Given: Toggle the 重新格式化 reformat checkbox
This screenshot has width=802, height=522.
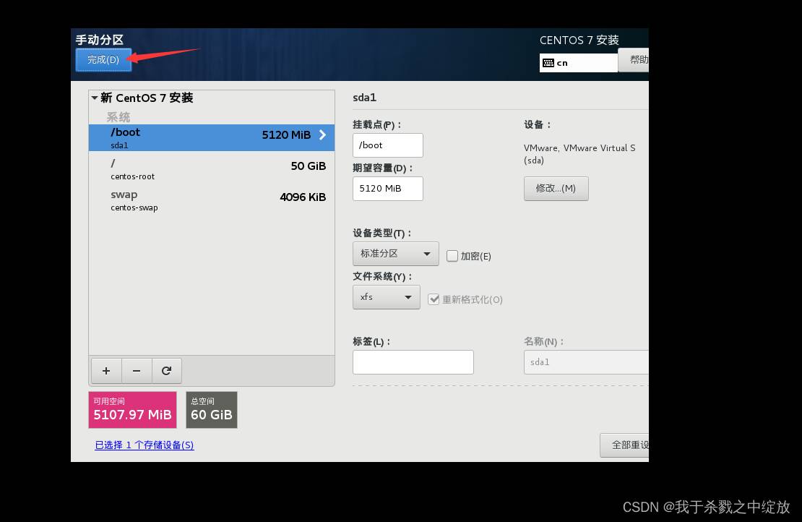Looking at the screenshot, I should 434,299.
